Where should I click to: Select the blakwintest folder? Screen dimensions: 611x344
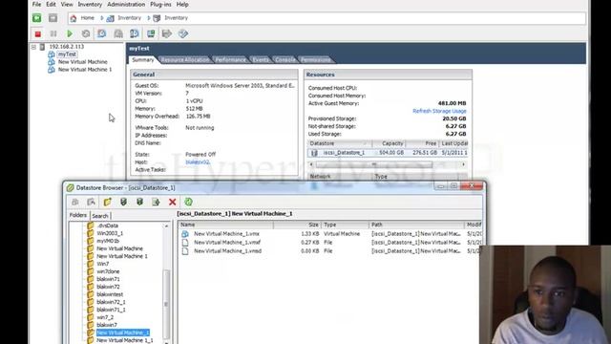coord(110,294)
